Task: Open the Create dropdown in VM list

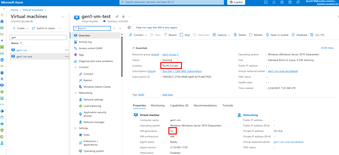Action: [21, 28]
